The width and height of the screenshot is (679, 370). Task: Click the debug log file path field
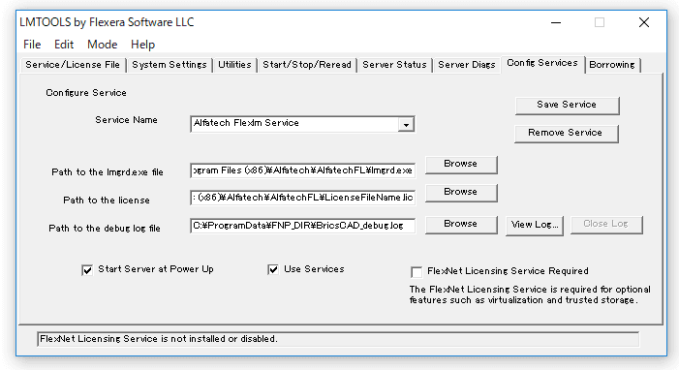[302, 226]
